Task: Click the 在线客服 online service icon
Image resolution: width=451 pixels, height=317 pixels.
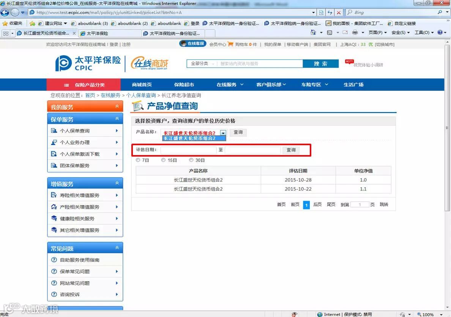Action: coord(192,44)
